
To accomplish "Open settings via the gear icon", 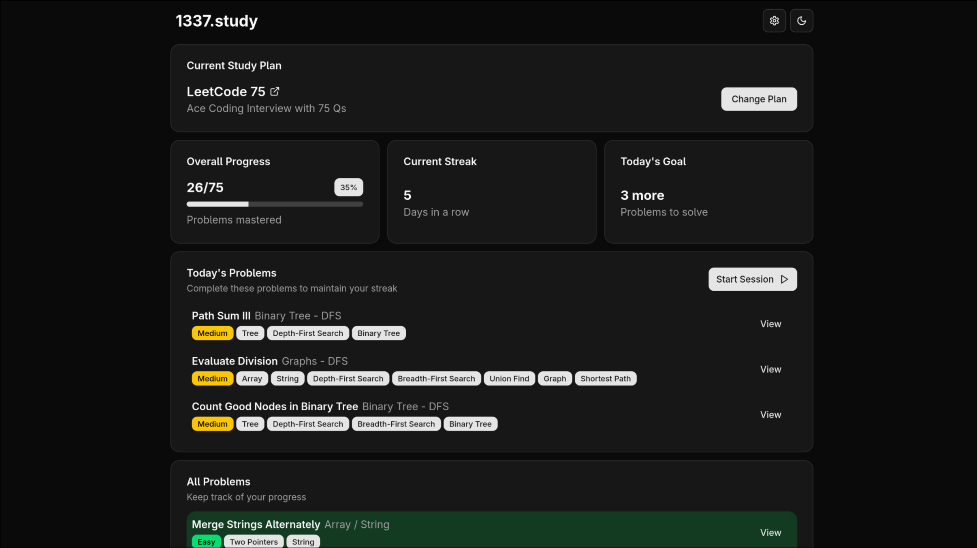I will (774, 21).
